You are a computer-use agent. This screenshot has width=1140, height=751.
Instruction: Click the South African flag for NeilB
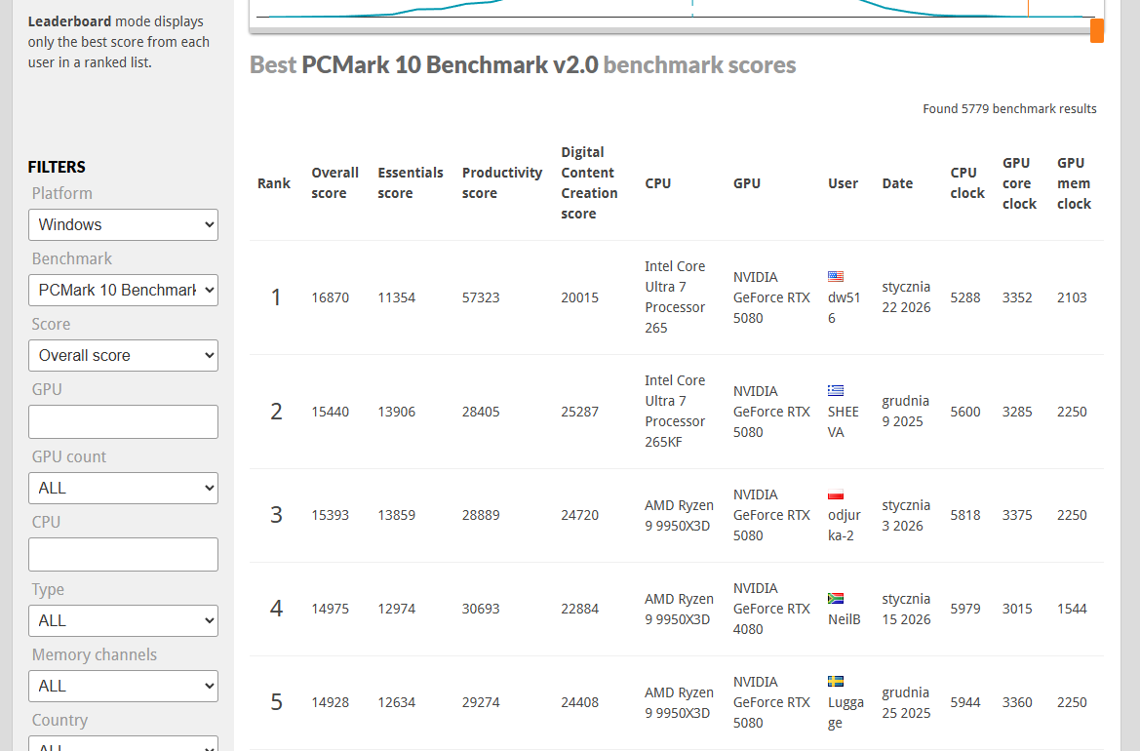click(836, 598)
